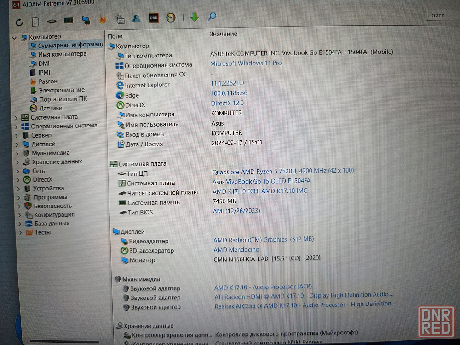Select the Имя пользователя row

point(171,124)
